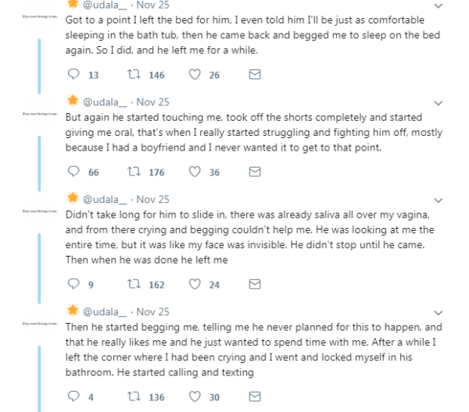Retweet the tweet with 146 retweets
The width and height of the screenshot is (469, 412).
tap(134, 74)
